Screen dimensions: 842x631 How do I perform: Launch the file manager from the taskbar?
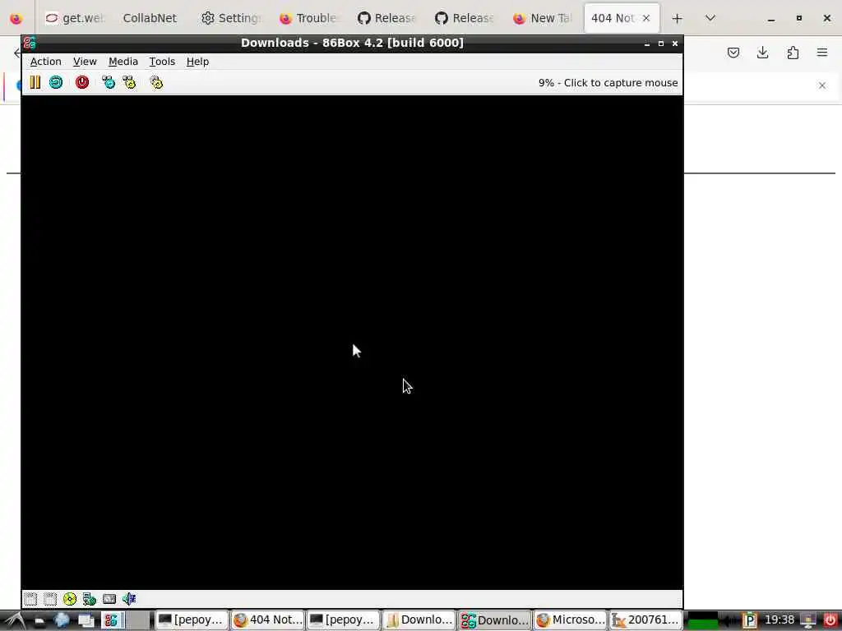(x=39, y=621)
